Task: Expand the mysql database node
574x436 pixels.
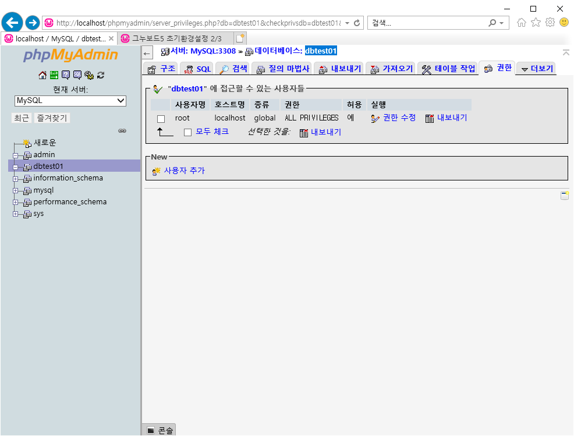Action: point(15,191)
